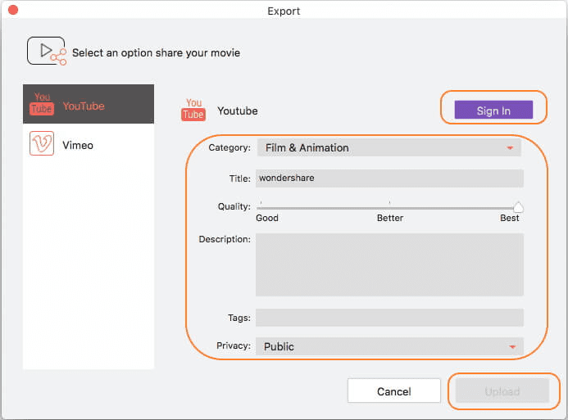Screen dimensions: 568x420
Task: Click the Vimeo logo icon in the sidebar
Action: coord(42,145)
